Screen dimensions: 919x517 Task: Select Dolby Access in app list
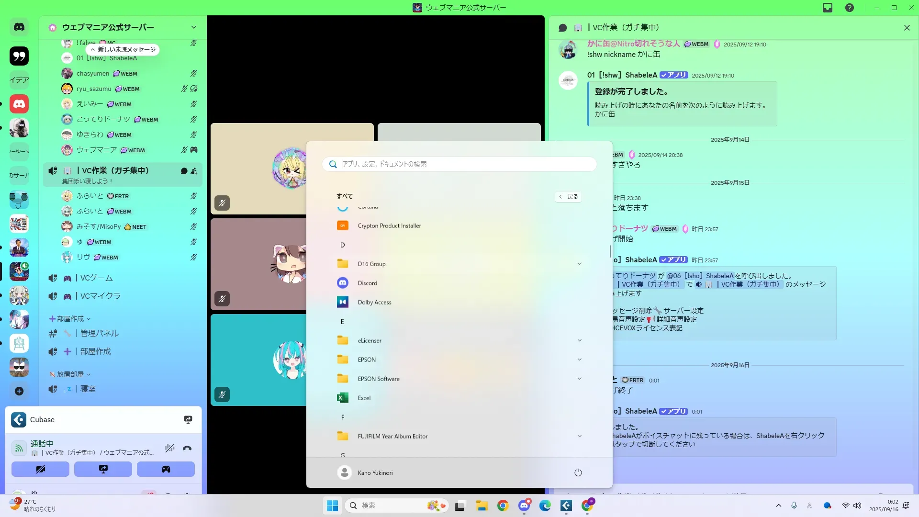(374, 302)
